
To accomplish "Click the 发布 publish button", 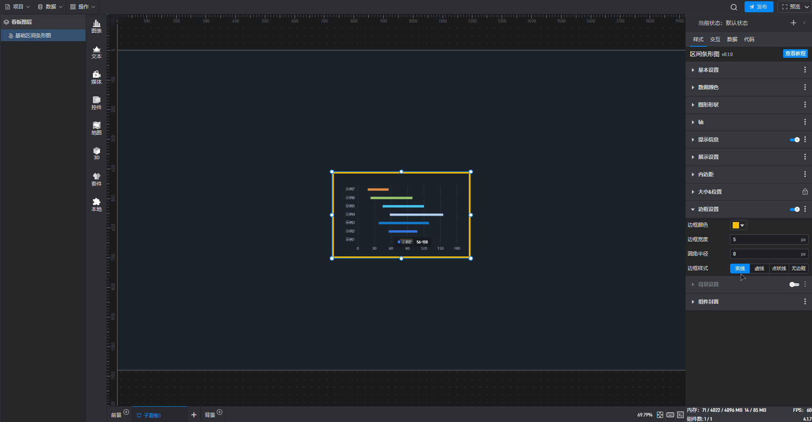I will [x=759, y=7].
